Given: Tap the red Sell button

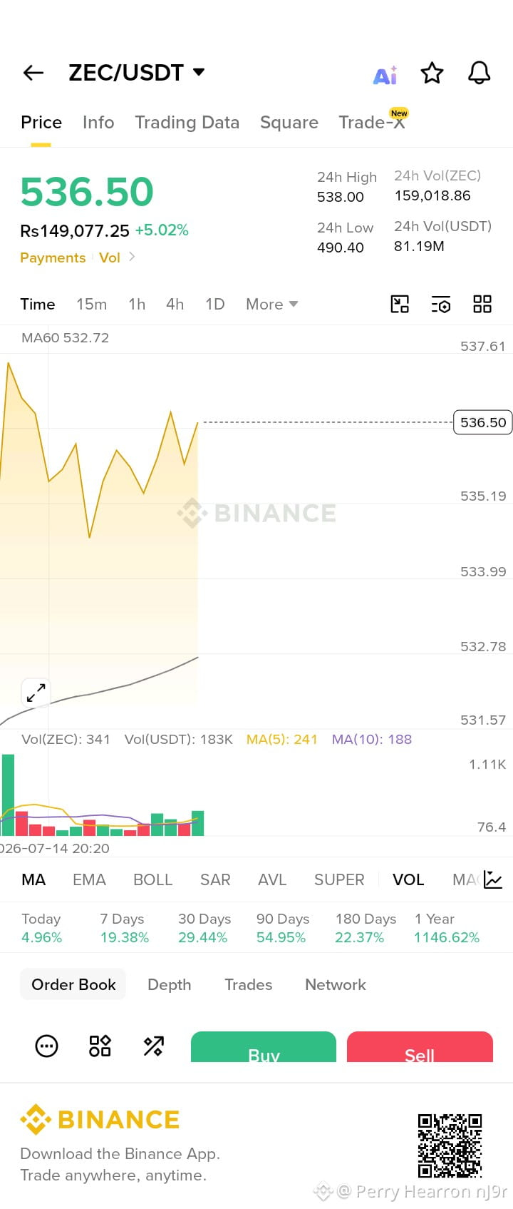Looking at the screenshot, I should click(x=420, y=1047).
